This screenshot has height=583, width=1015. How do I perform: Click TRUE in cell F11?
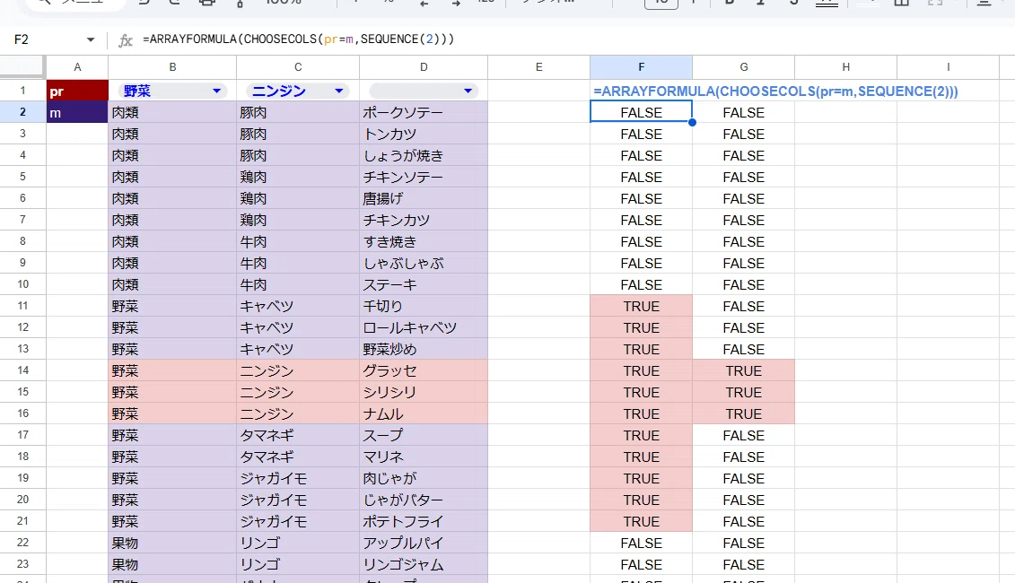(641, 306)
